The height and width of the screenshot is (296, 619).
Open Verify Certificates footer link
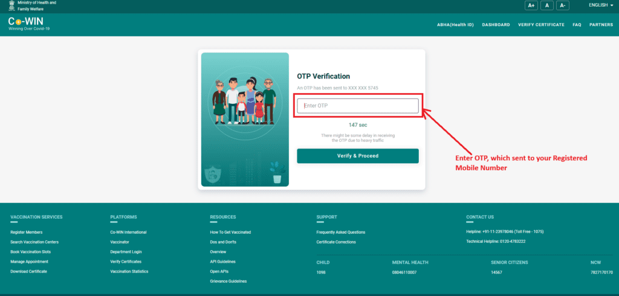pos(126,262)
